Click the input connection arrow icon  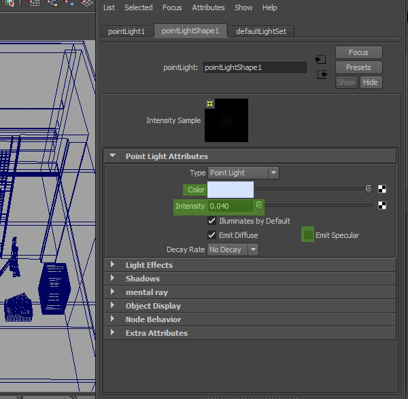coord(320,60)
